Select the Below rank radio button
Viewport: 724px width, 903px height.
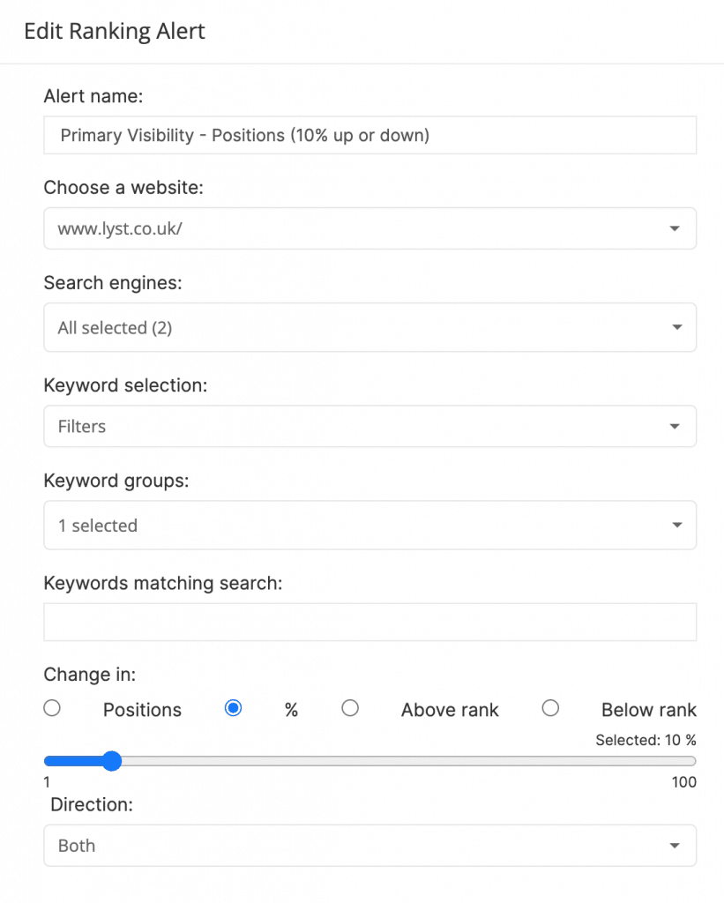point(550,708)
